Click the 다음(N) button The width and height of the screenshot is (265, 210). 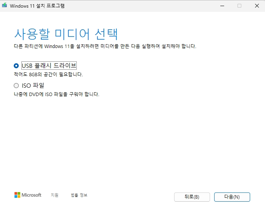[x=232, y=197]
